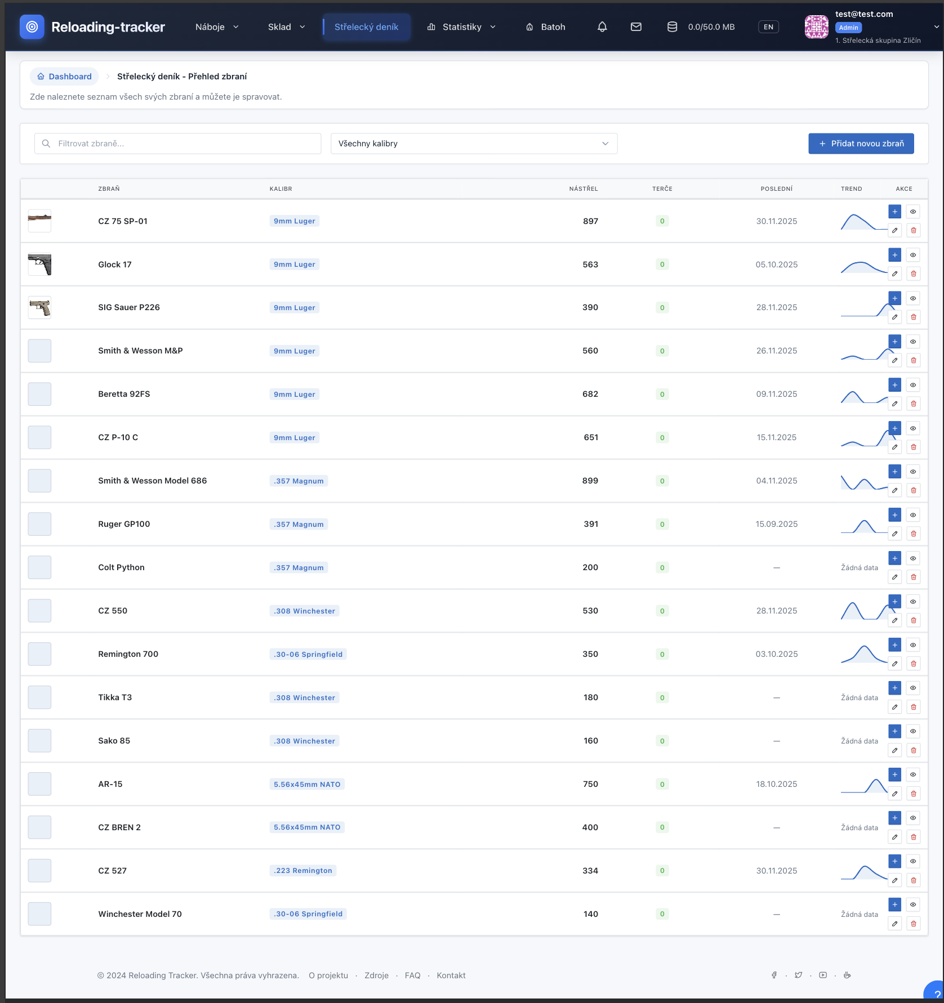Open the Všechny kalibry dropdown
Screen dimensions: 944x1003
pyautogui.click(x=473, y=144)
